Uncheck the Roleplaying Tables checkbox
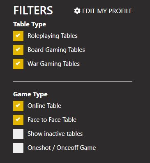 pyautogui.click(x=18, y=36)
